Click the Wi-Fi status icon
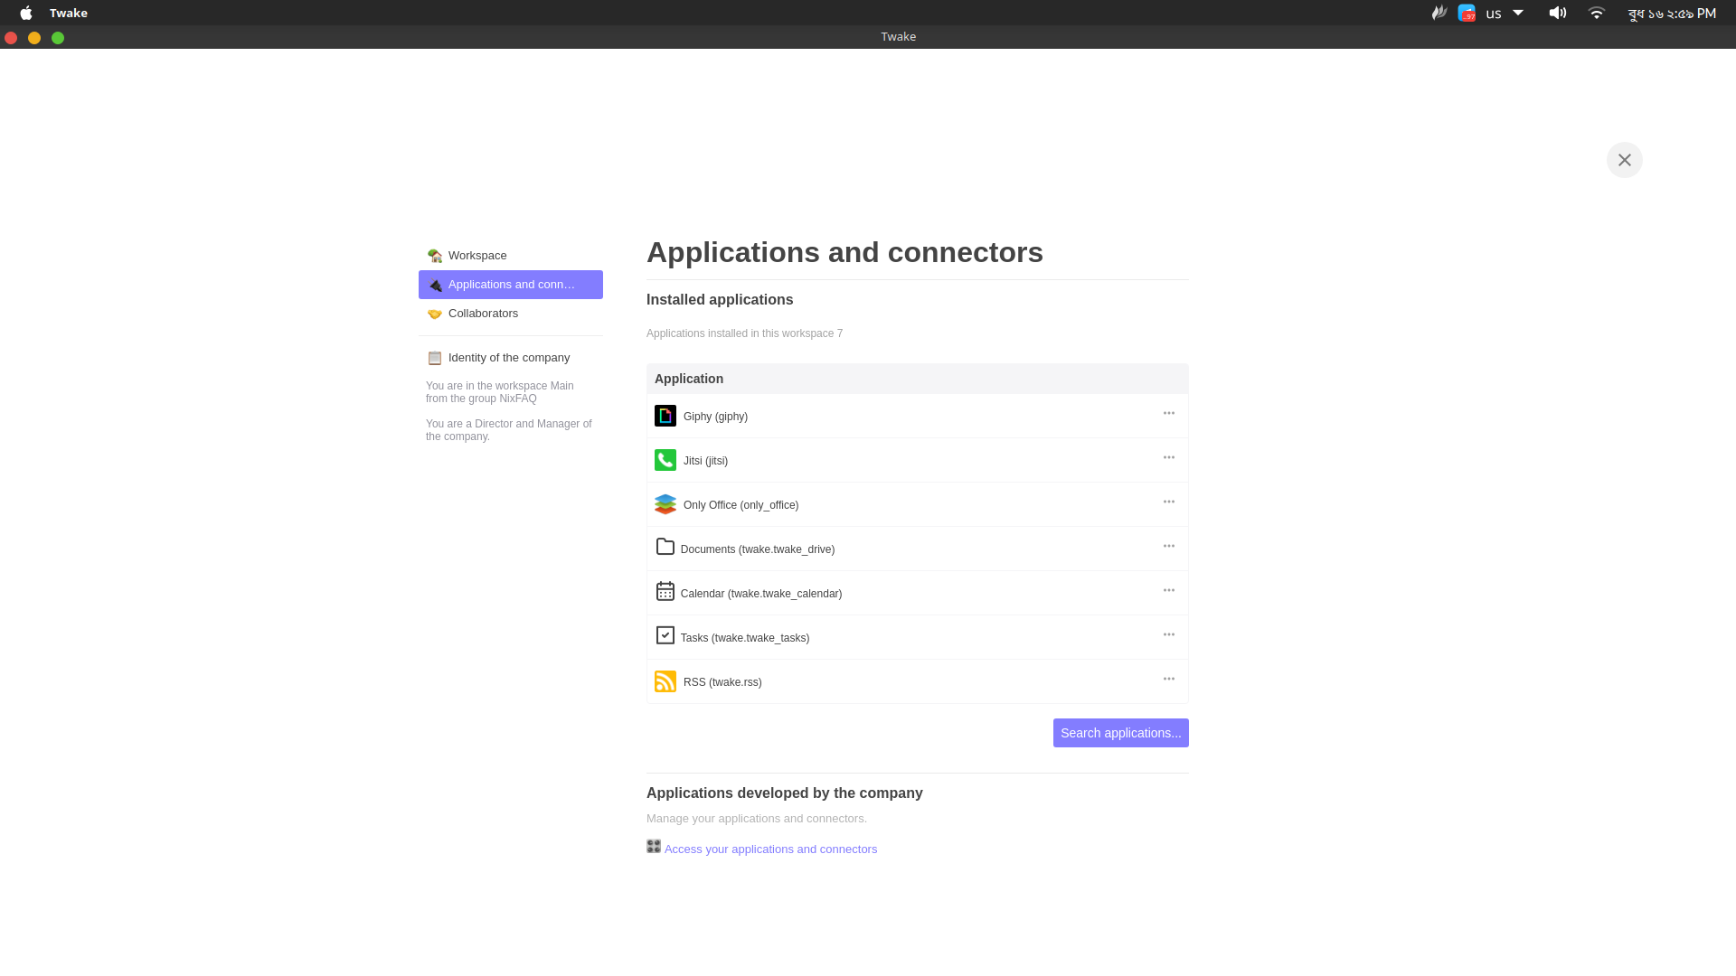This screenshot has width=1736, height=976. 1597,13
